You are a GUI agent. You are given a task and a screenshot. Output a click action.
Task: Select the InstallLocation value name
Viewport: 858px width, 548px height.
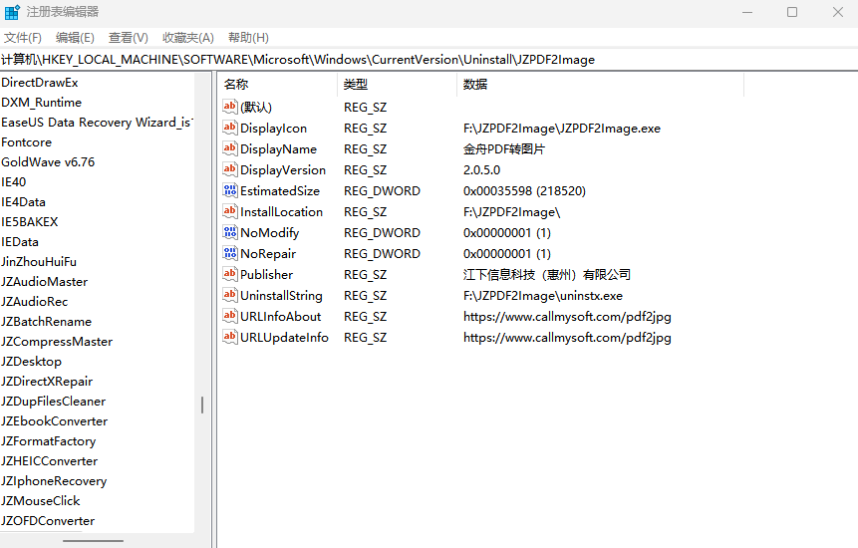point(281,212)
